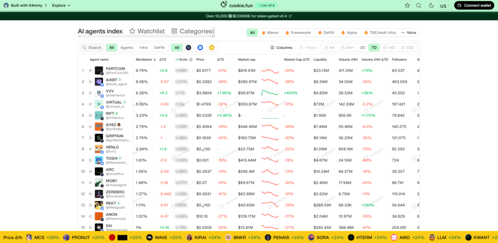Star the HENLO agent row
498x243 pixels.
(x=90, y=149)
